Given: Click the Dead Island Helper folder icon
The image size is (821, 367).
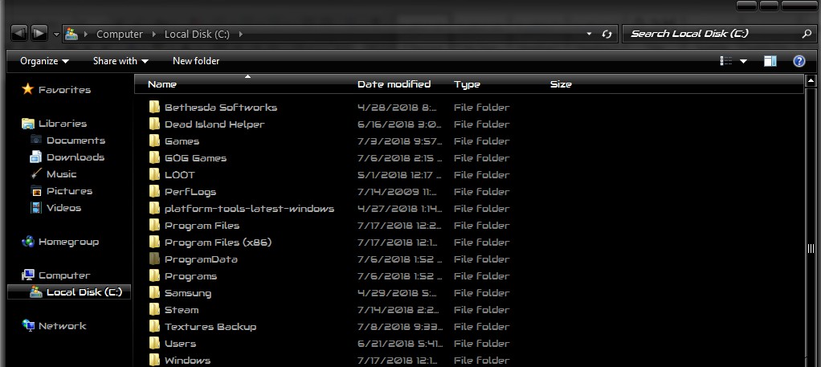Looking at the screenshot, I should 154,124.
